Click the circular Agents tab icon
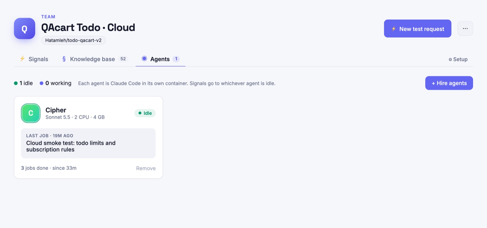 click(144, 59)
